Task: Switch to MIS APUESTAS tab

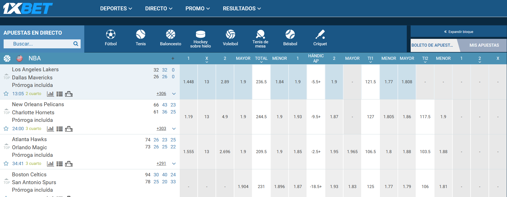Action: pos(484,45)
